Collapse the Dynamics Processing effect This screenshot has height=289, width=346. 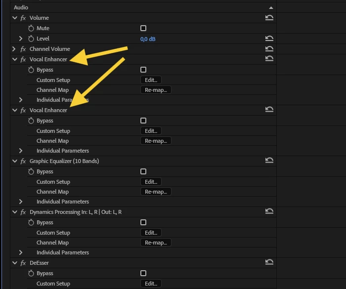pos(15,212)
